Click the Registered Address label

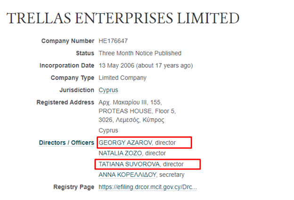click(65, 103)
